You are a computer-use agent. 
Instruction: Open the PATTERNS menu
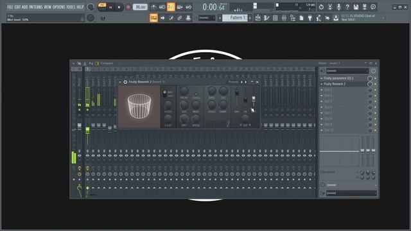[x=36, y=7]
